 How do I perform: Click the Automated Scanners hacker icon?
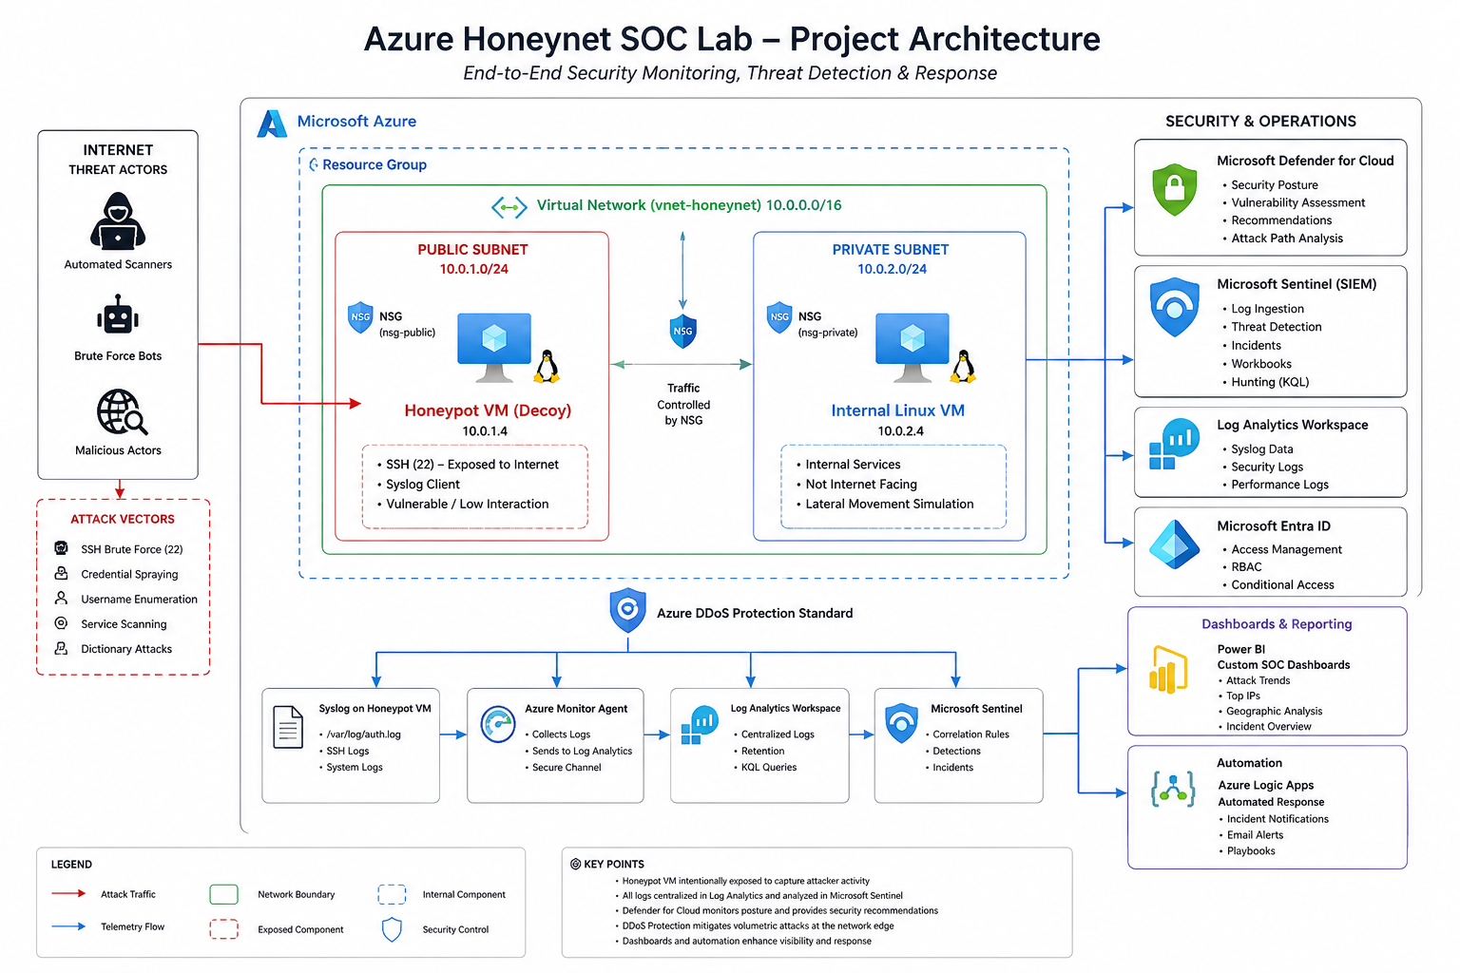pos(118,221)
